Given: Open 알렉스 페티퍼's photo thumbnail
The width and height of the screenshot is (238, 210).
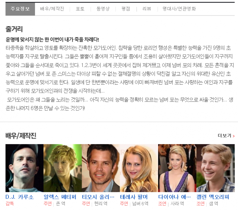Looking at the screenshot, I should point(63,168).
